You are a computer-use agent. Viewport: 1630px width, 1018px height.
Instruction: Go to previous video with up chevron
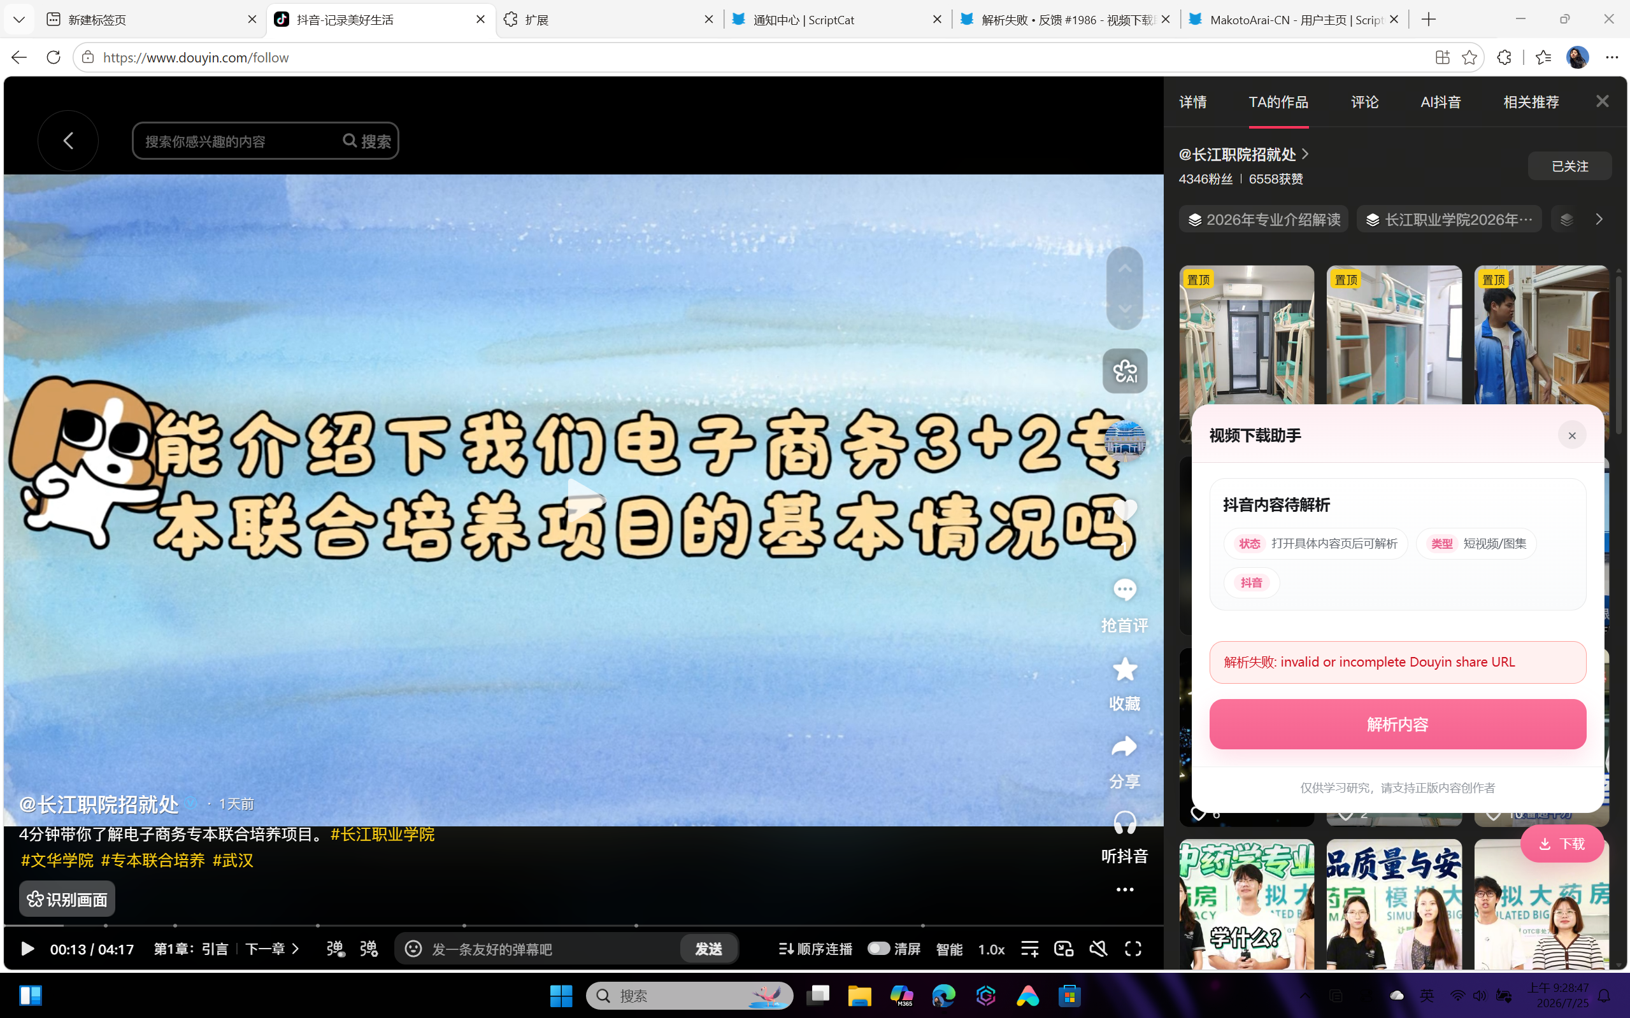[x=1124, y=269]
